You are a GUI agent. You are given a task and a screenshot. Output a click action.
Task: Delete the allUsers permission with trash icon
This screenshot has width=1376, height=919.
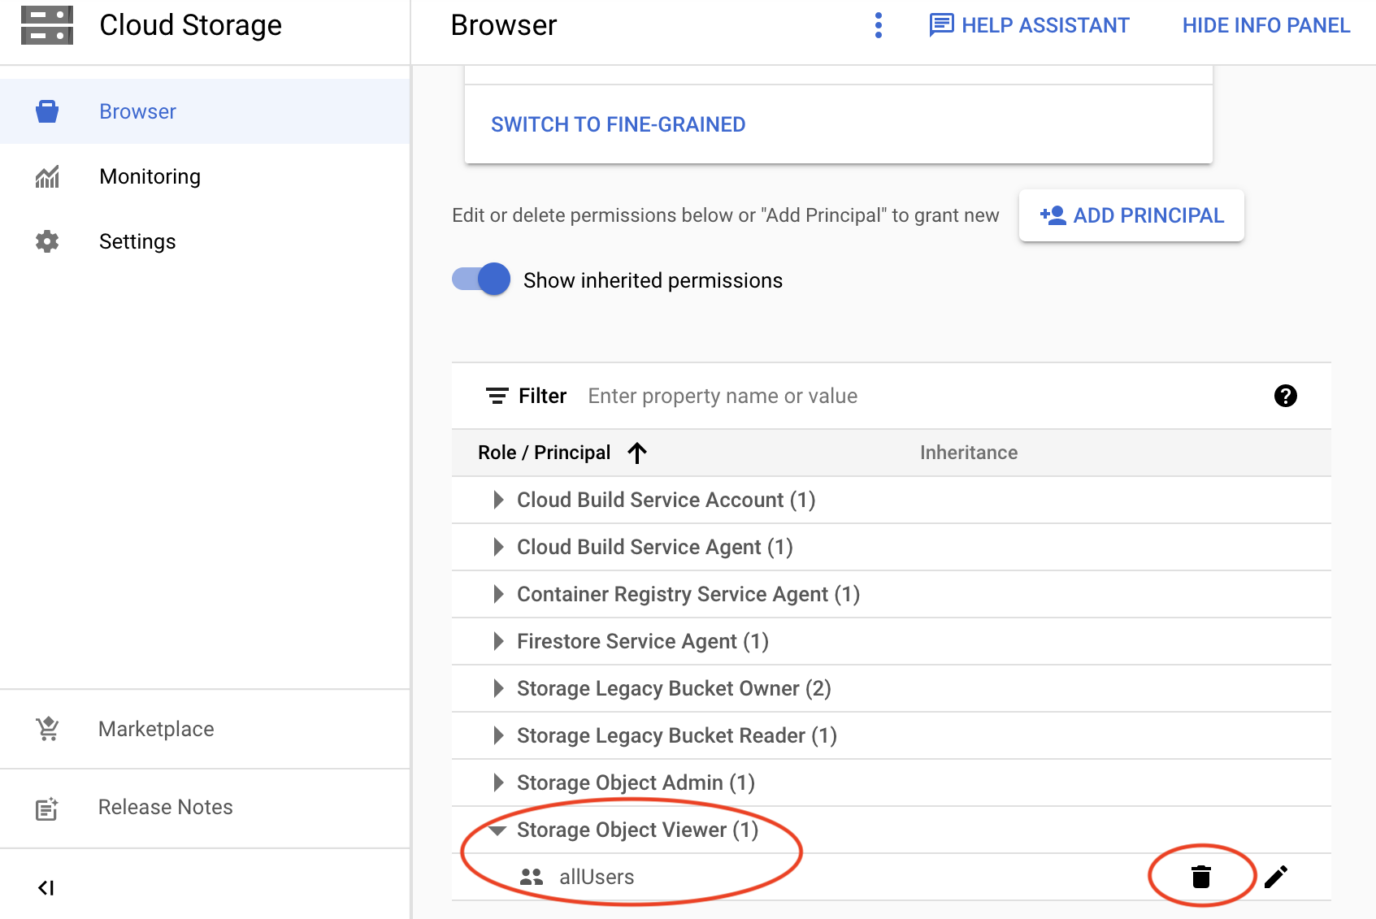[1201, 877]
